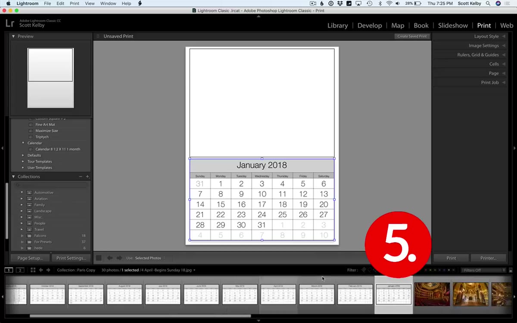Click filmstrip forward navigation arrow
The height and width of the screenshot is (323, 517).
tap(48, 270)
